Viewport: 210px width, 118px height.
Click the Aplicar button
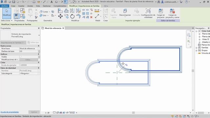tap(34, 112)
